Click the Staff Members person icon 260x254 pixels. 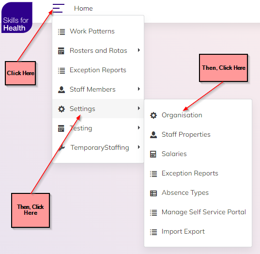[x=61, y=90]
